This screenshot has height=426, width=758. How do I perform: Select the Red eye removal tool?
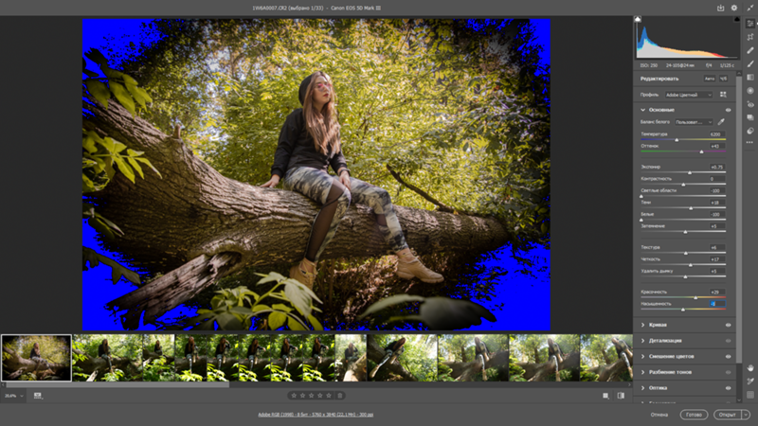749,104
